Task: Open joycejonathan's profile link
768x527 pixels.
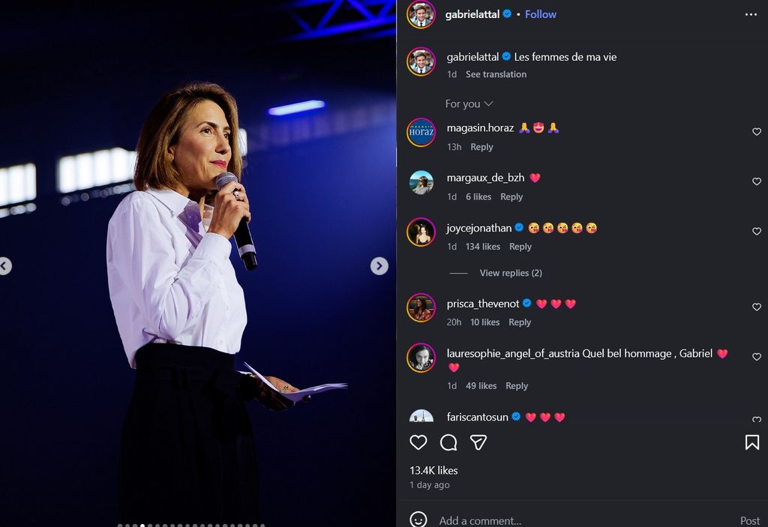Action: coord(478,228)
